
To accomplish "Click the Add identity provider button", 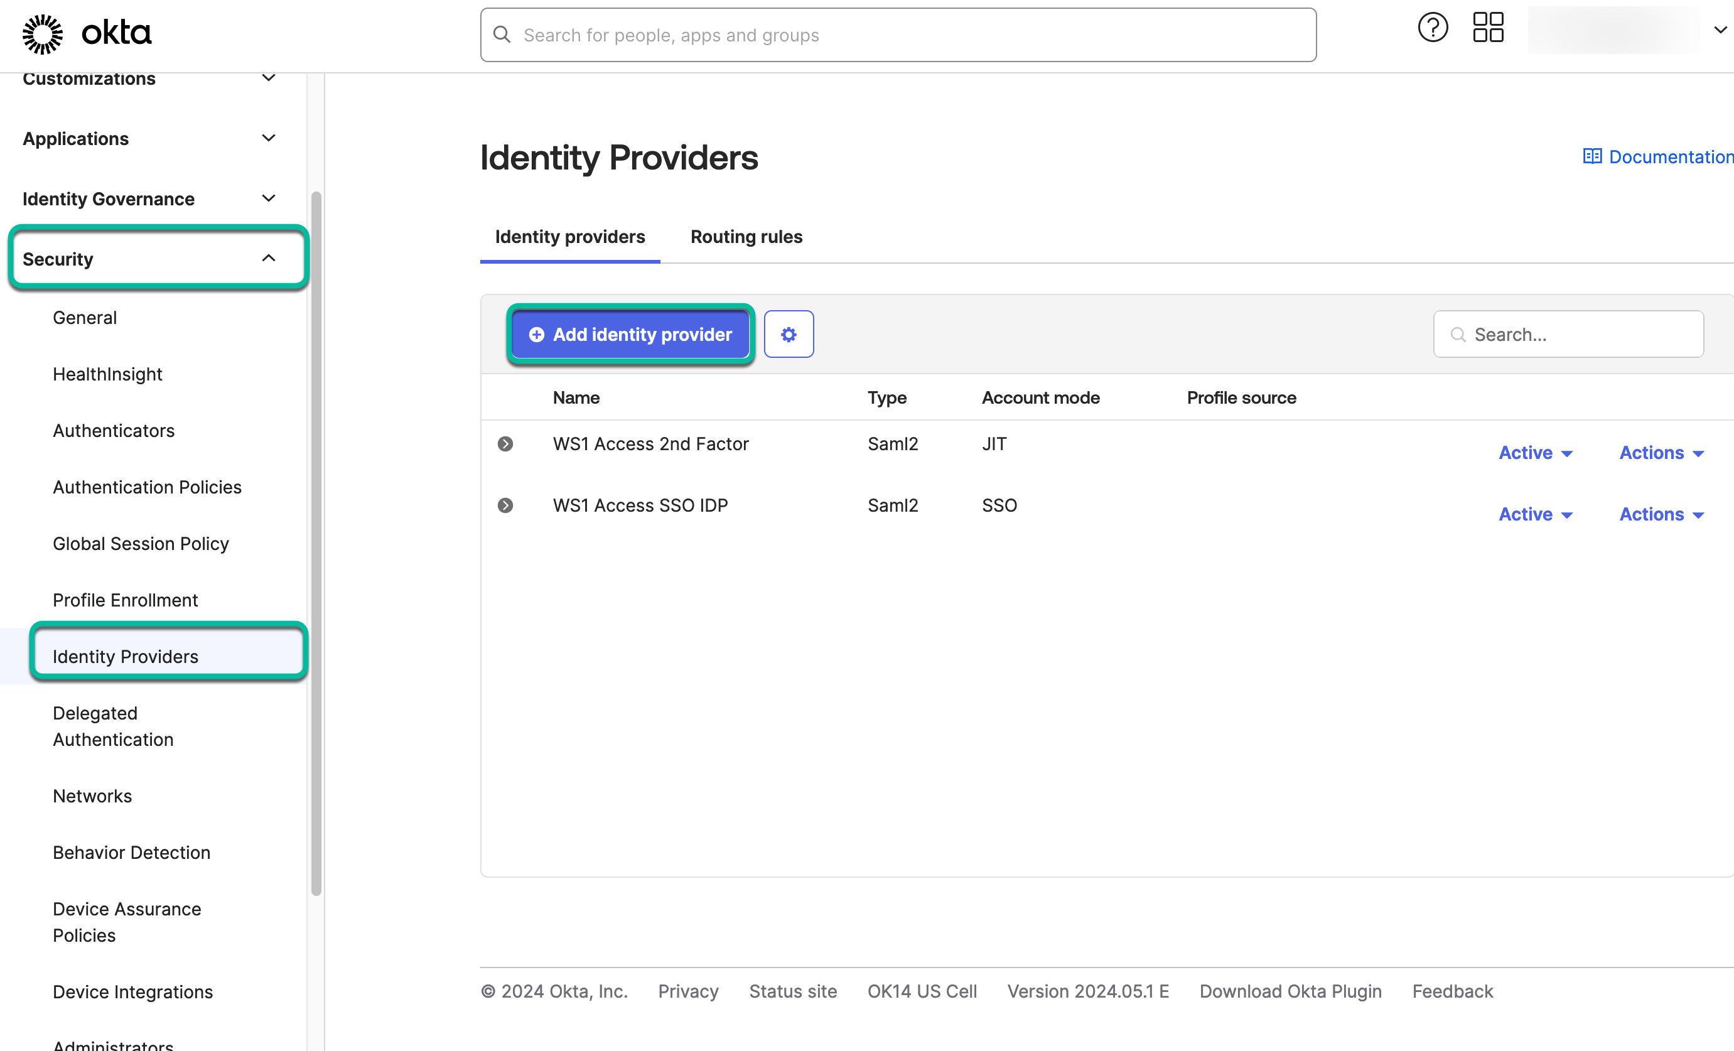I will pos(630,335).
